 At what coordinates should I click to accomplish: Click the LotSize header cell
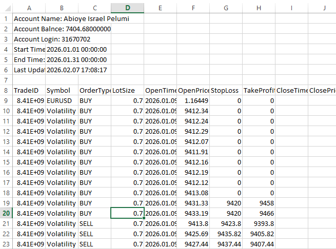[128, 90]
